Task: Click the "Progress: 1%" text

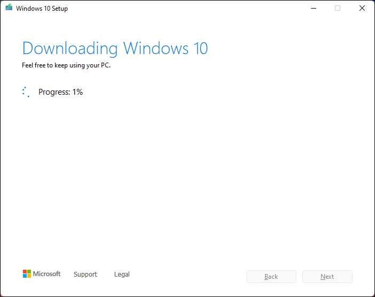Action: (x=60, y=92)
